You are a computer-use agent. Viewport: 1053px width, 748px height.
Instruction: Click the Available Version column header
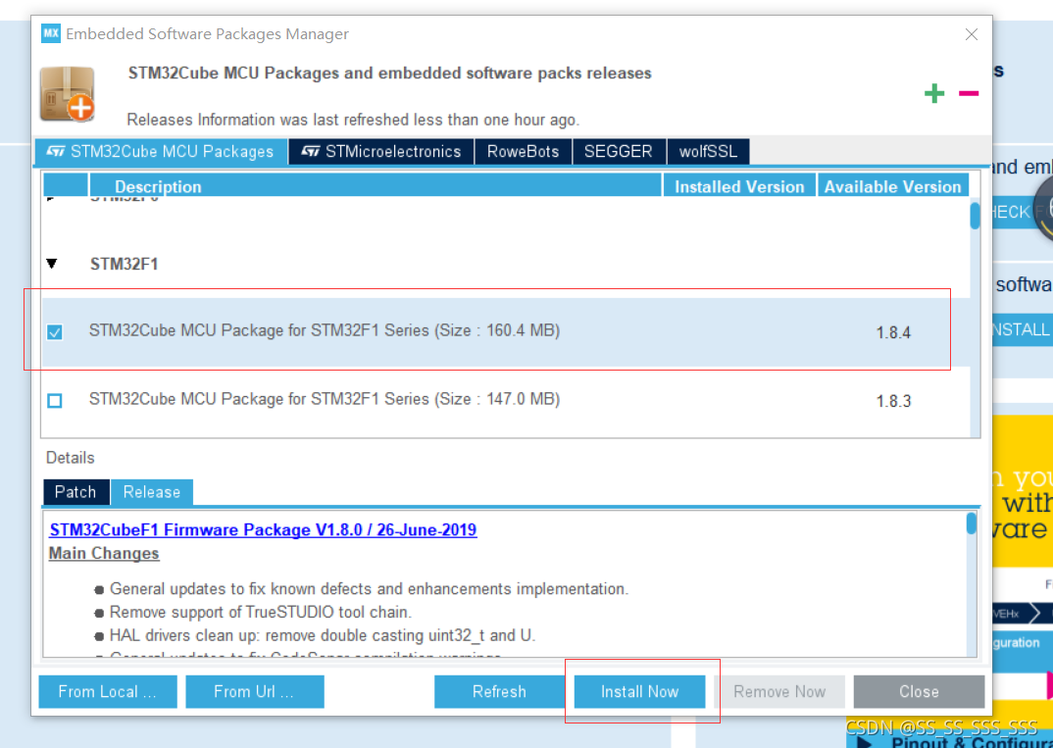(892, 186)
